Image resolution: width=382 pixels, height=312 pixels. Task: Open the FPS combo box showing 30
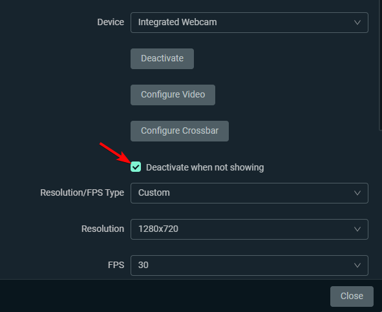(x=249, y=265)
